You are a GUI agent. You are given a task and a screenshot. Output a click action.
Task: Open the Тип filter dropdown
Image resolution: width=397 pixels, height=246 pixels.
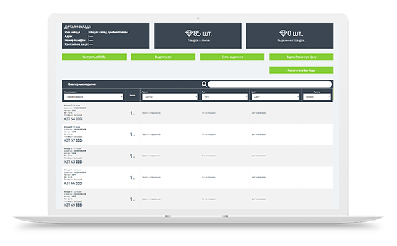225,96
